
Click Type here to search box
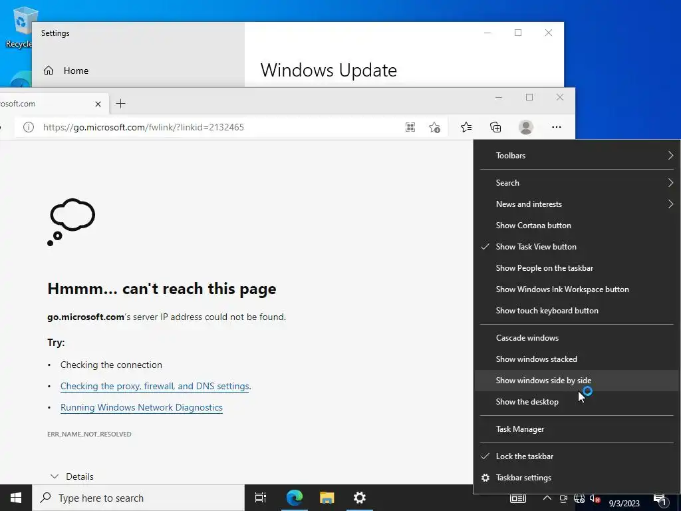[x=138, y=498]
